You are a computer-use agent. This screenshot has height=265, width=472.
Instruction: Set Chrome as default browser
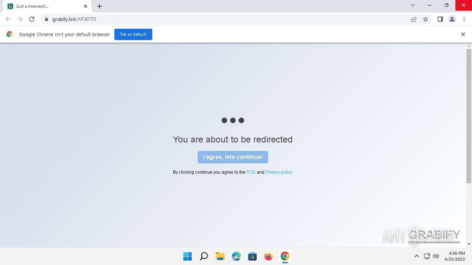coord(133,34)
